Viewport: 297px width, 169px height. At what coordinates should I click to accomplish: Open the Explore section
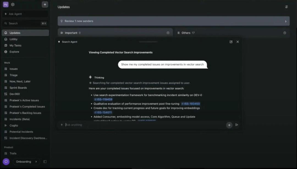coord(14,52)
